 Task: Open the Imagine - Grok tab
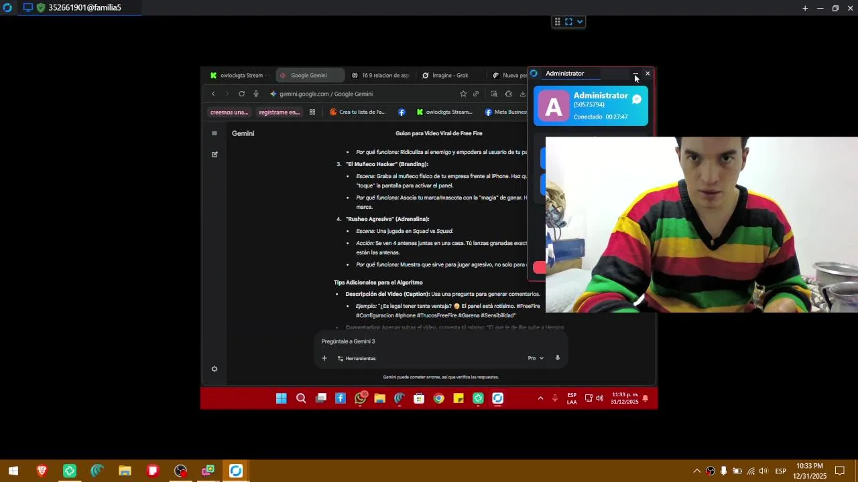tap(450, 75)
